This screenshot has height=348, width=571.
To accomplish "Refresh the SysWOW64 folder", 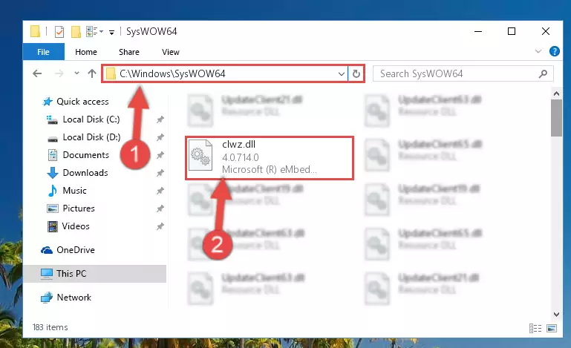I will click(x=356, y=74).
